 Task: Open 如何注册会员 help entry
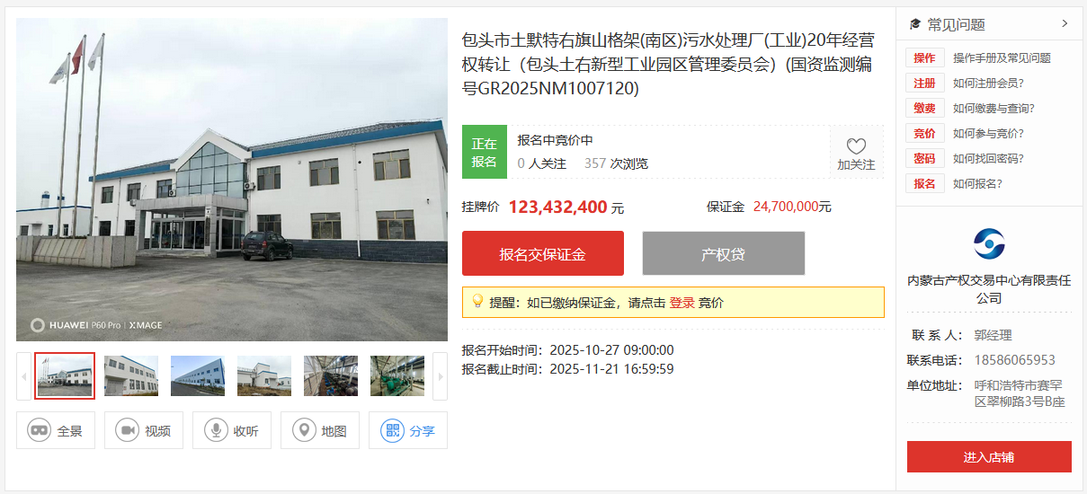pos(988,83)
